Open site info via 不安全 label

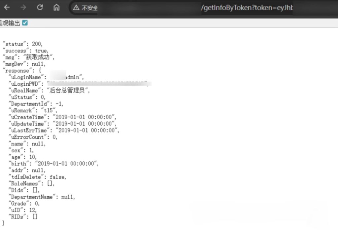89,8
